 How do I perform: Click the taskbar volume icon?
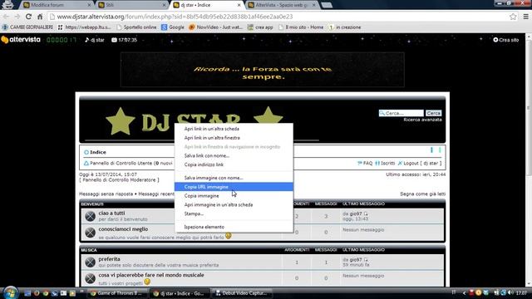[x=510, y=292]
